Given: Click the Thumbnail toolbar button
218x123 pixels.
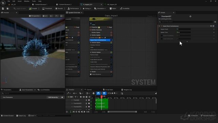Looking at the screenshot, I should coord(47,9).
